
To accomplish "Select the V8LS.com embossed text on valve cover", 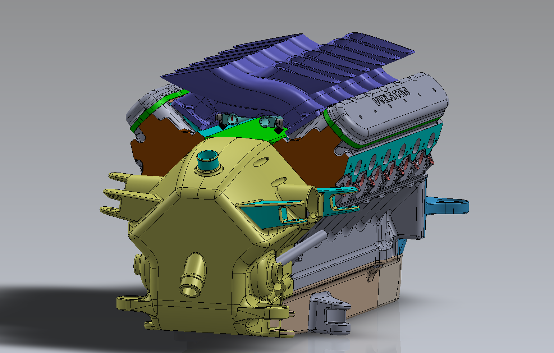I will pos(392,96).
